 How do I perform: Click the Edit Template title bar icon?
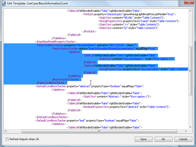[4, 3]
